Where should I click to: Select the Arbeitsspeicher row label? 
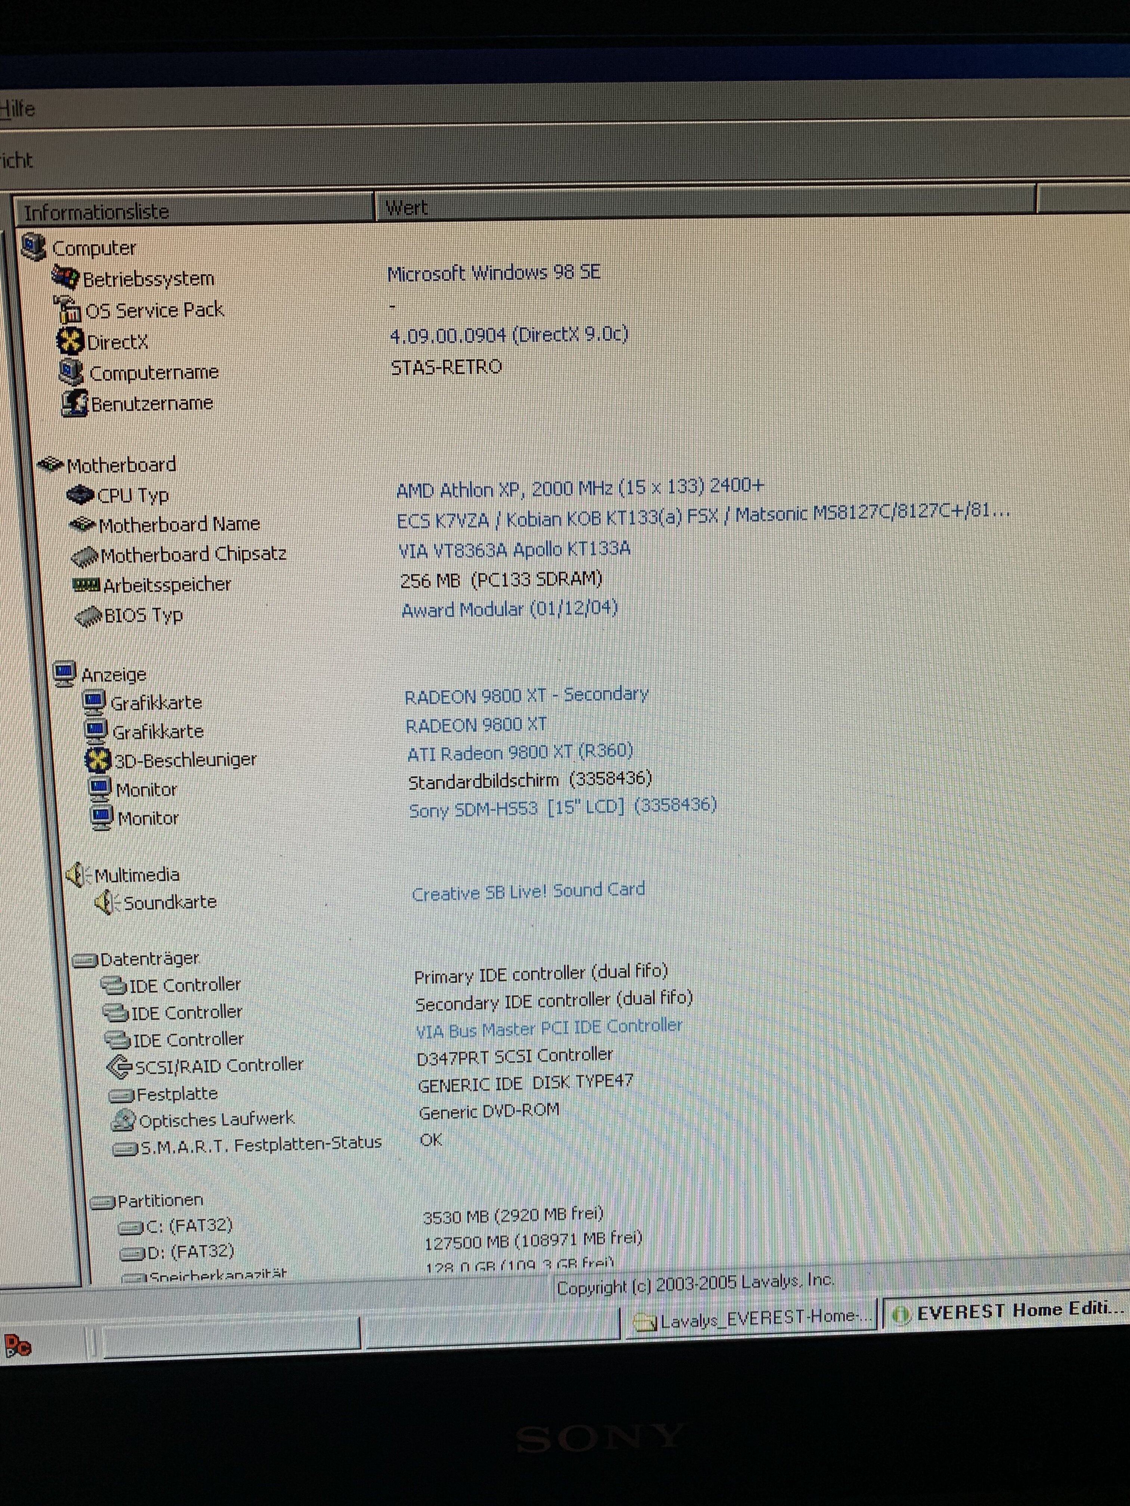tap(167, 585)
